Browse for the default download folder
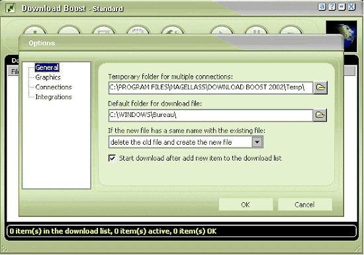This screenshot has height=255, width=364. [x=320, y=115]
